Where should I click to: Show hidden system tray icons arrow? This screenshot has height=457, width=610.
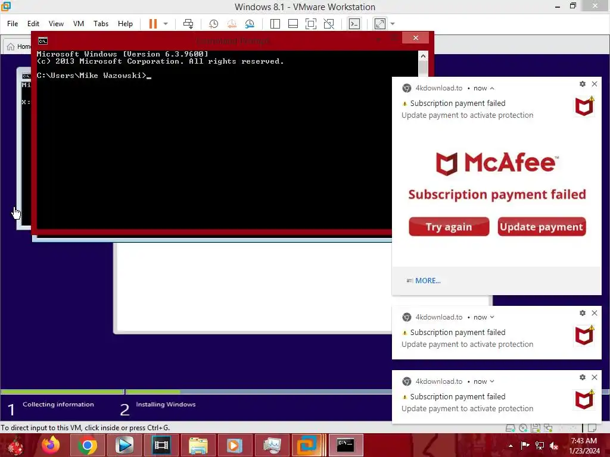coord(511,446)
